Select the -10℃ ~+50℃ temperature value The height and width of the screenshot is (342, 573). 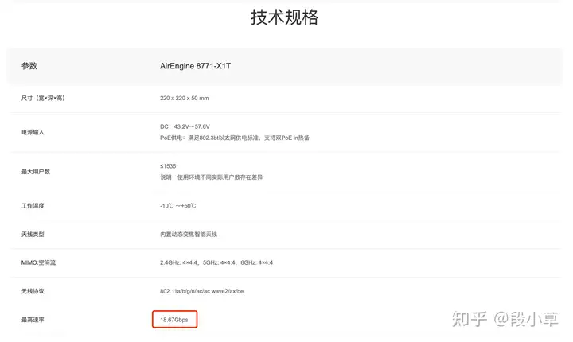177,206
